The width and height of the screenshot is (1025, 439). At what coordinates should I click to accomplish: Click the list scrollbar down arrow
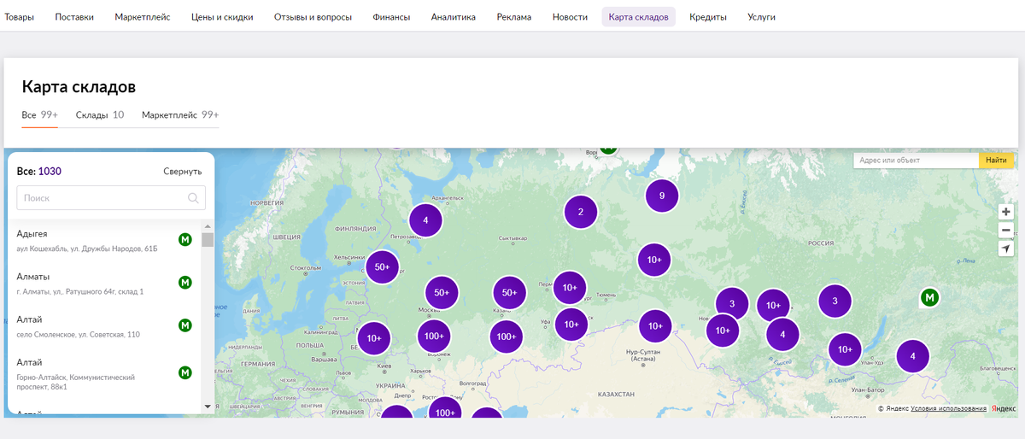208,407
